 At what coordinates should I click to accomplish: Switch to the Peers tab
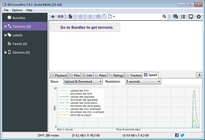pyautogui.click(x=100, y=75)
